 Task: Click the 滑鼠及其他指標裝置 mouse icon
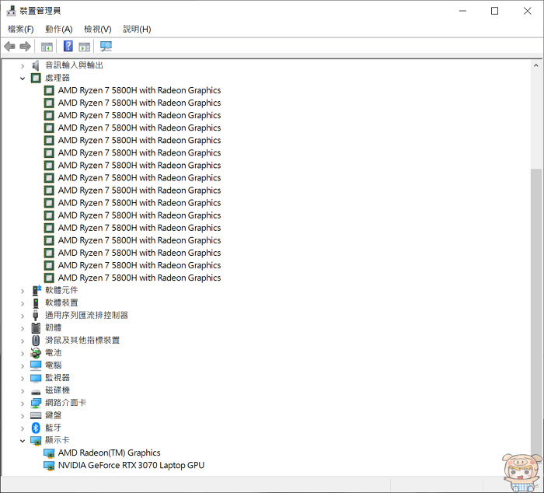pyautogui.click(x=36, y=341)
